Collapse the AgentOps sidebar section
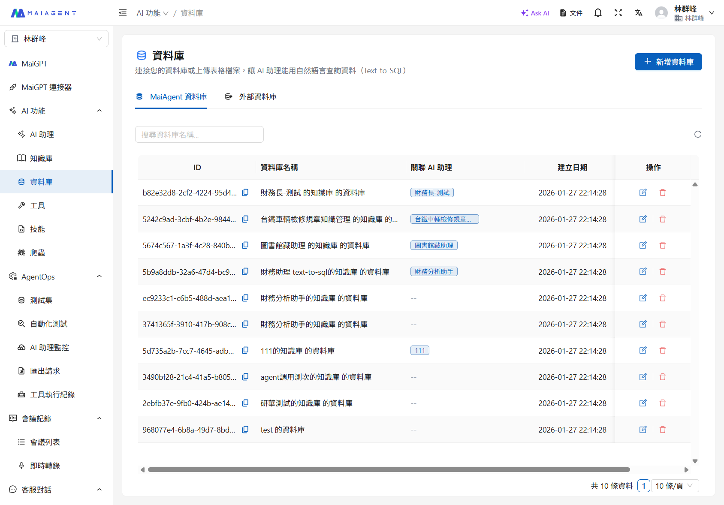This screenshot has height=505, width=724. point(99,277)
